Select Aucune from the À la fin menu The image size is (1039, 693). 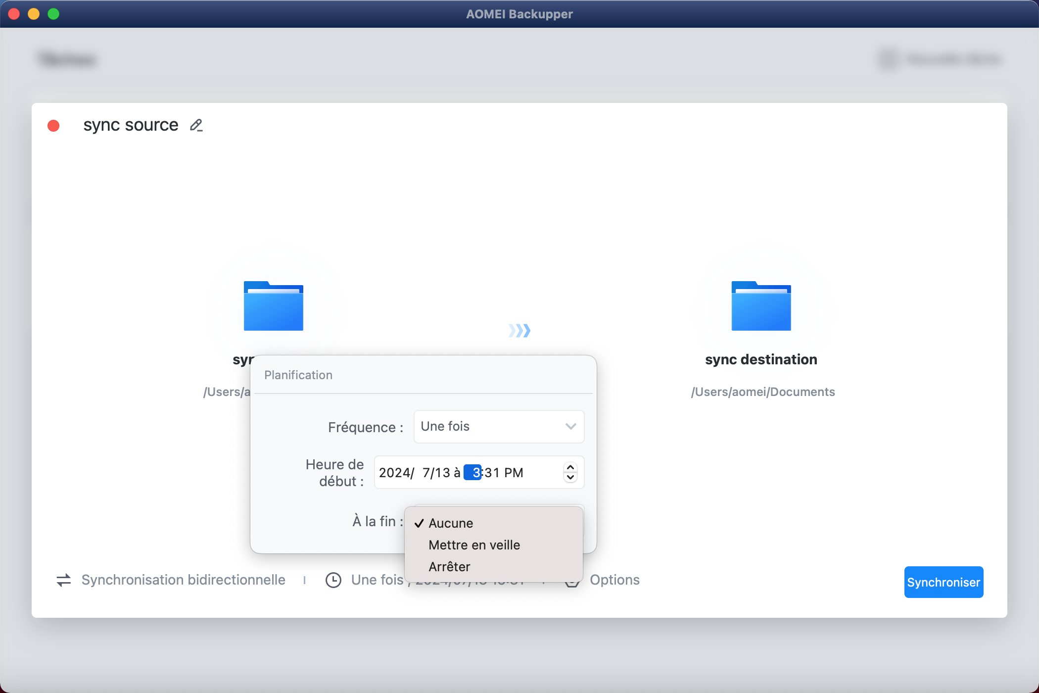pos(451,523)
